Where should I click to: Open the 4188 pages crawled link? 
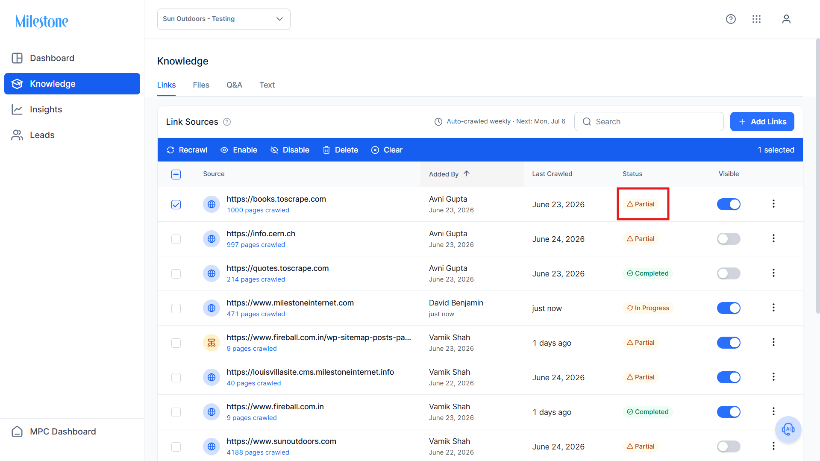pos(258,452)
